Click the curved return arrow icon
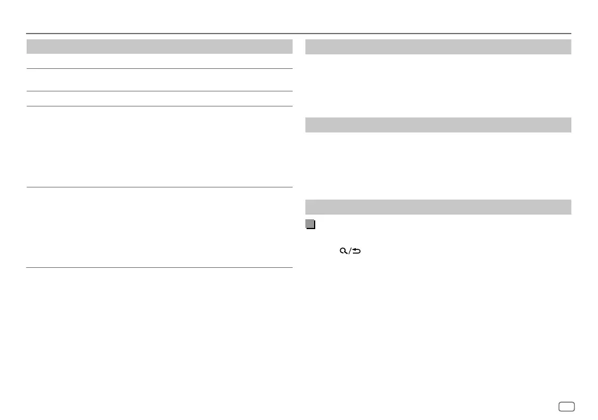This screenshot has height=420, width=598. click(x=356, y=251)
